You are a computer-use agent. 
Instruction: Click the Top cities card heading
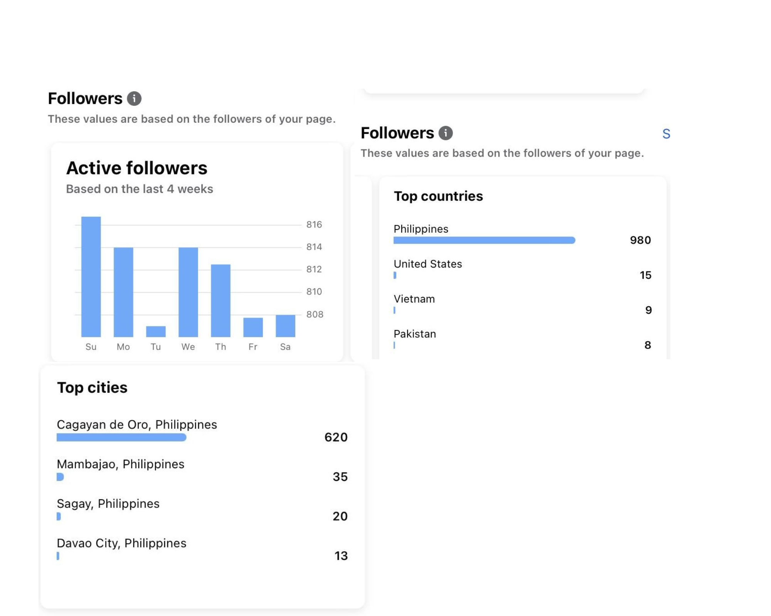coord(92,387)
